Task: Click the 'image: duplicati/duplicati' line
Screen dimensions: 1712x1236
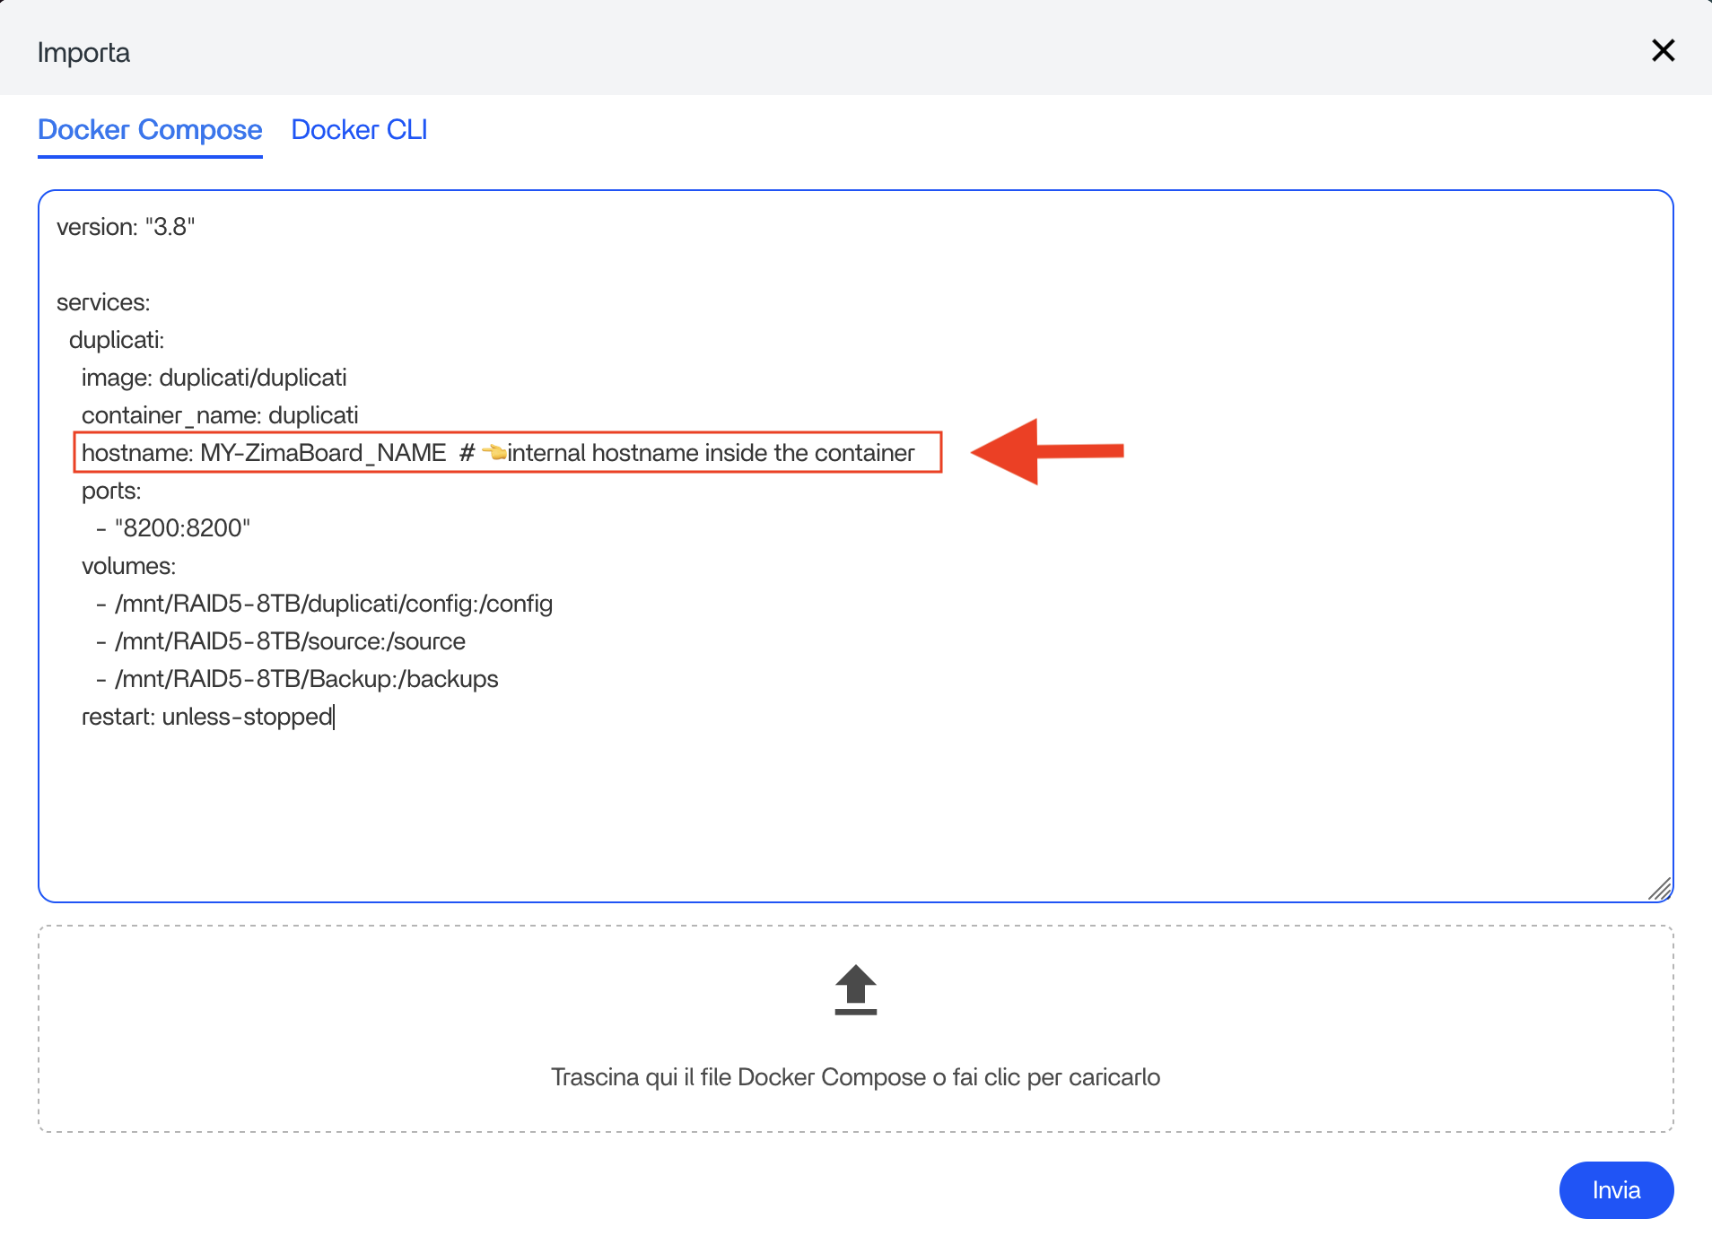Action: tap(214, 378)
